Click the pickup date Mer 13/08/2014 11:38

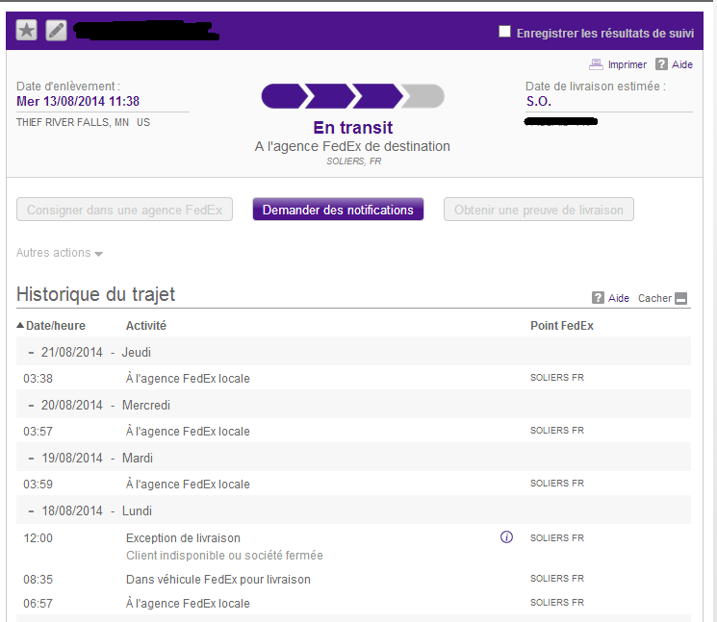click(x=78, y=101)
